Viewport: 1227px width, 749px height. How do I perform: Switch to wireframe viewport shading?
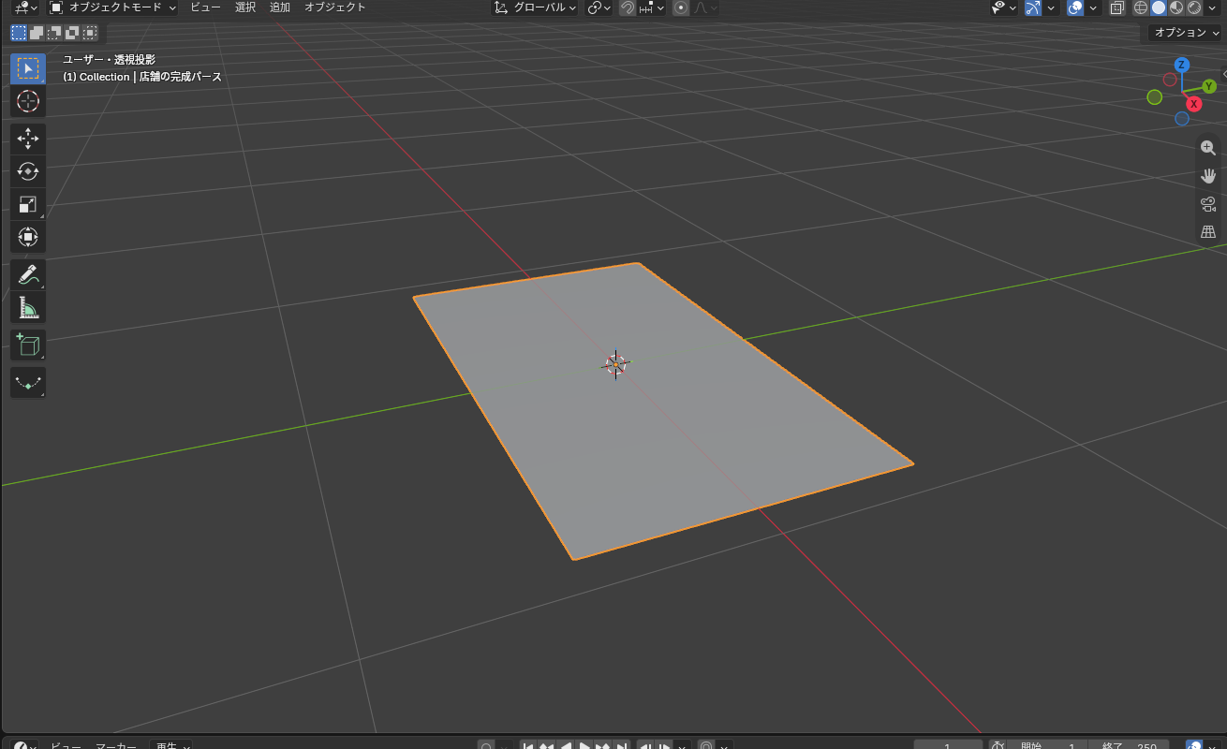pos(1140,7)
